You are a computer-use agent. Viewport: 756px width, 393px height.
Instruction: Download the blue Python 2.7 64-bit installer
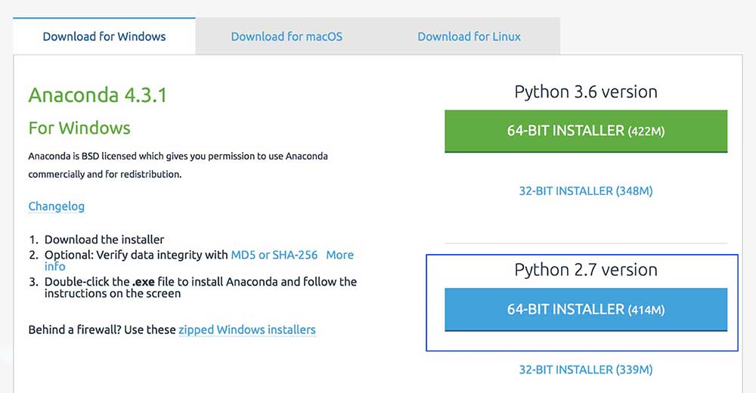586,310
